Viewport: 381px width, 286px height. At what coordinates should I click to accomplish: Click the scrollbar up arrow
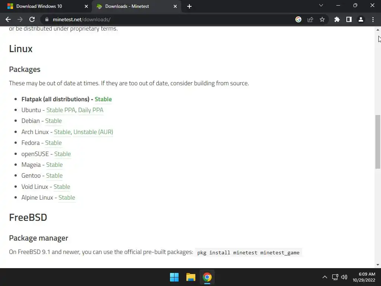tap(378, 30)
